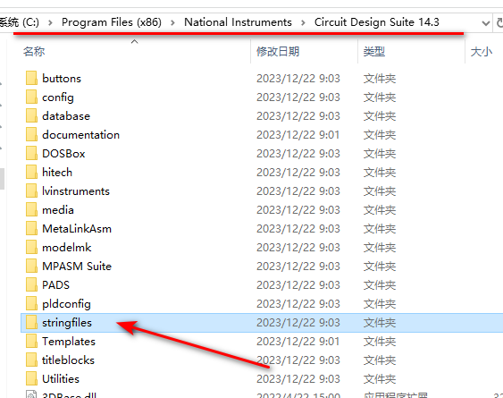Screen dimensions: 503x398
Task: Select the lvinstruments folder name
Action: coord(76,191)
